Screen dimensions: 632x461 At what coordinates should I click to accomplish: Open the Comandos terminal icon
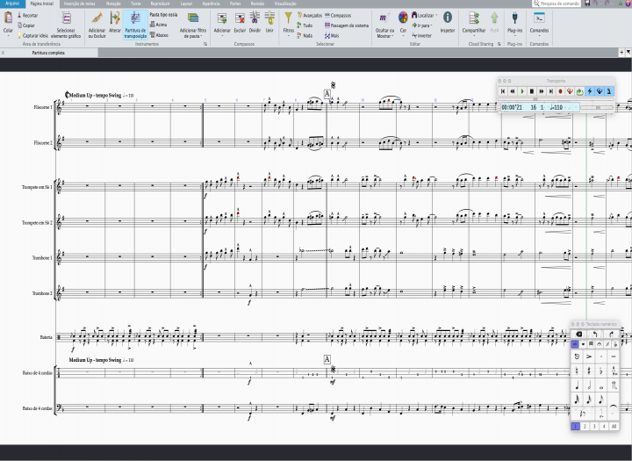tap(539, 18)
